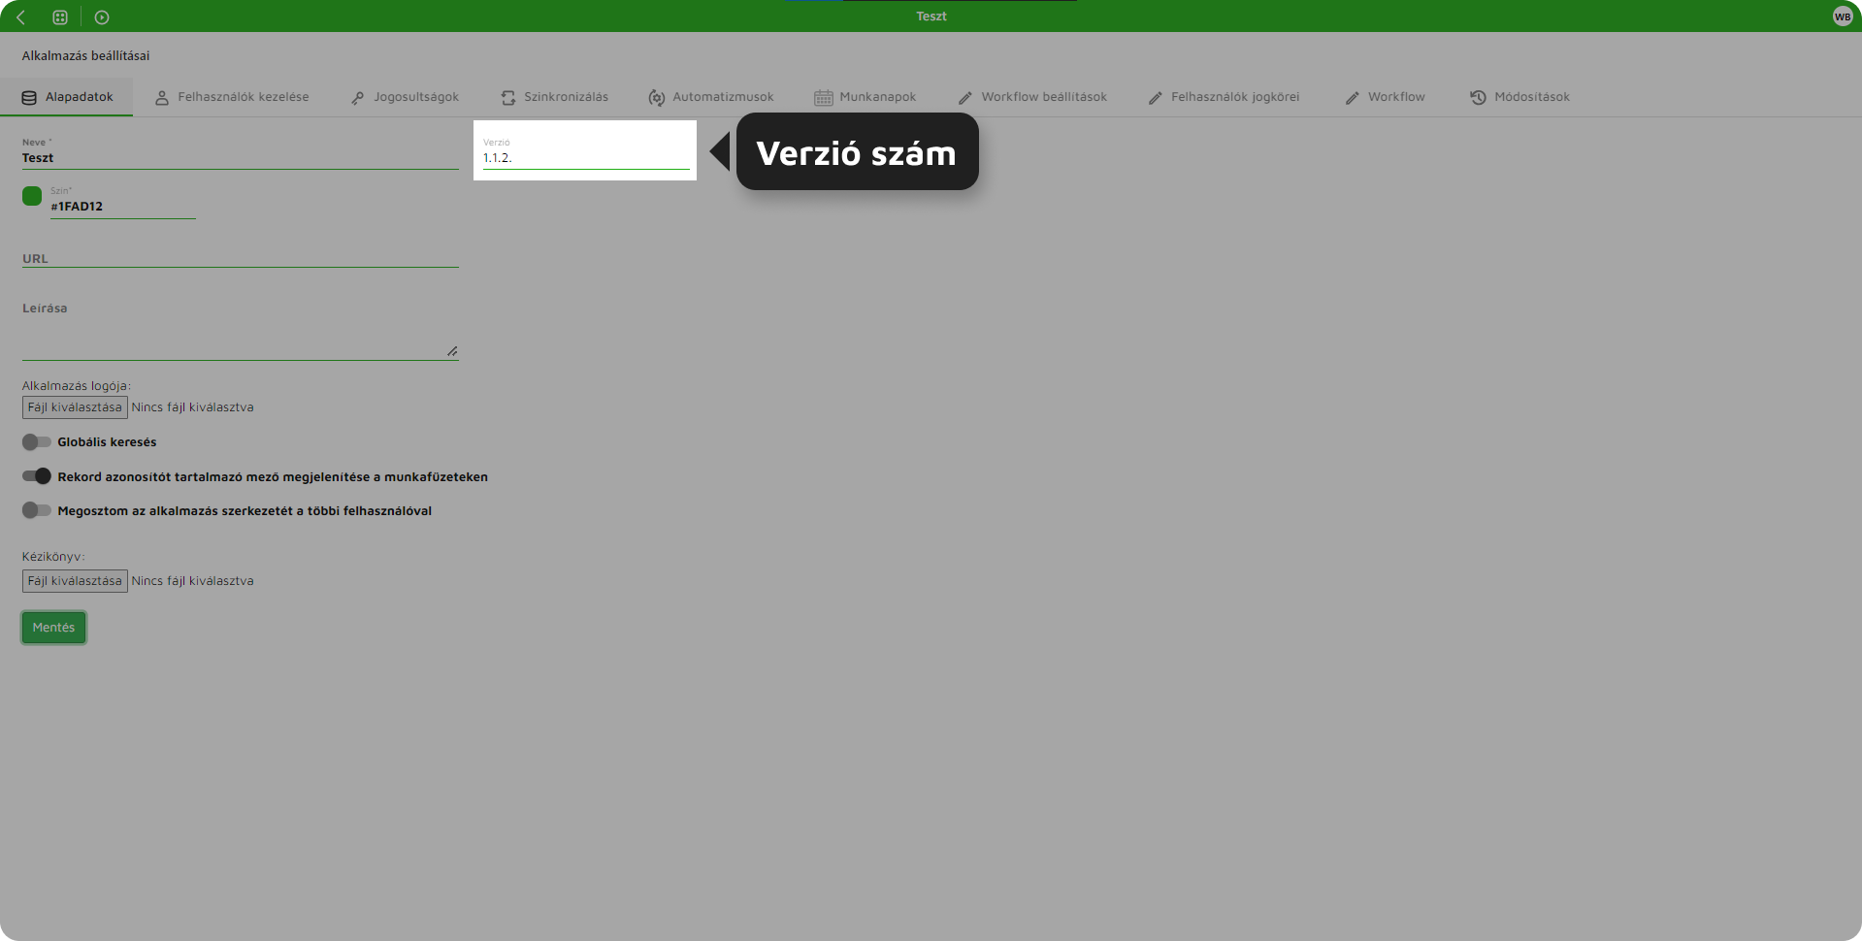Enable Megosztom az alkalmazás szerkezetét toggle
This screenshot has height=941, width=1862.
[37, 510]
